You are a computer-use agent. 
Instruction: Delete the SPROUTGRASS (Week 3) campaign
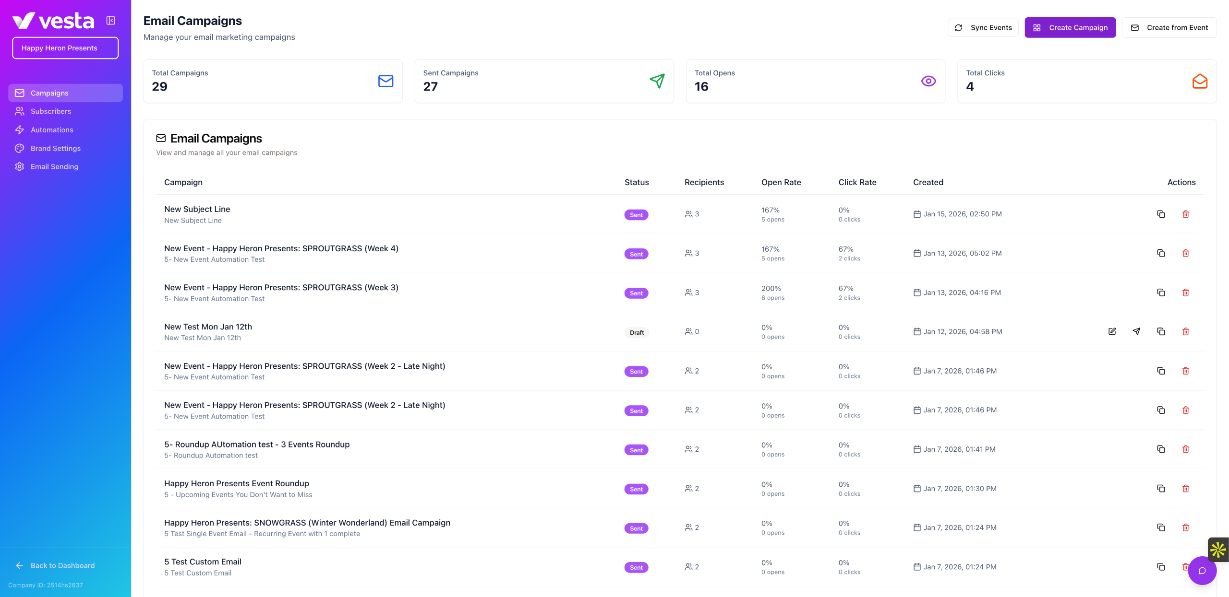1185,293
